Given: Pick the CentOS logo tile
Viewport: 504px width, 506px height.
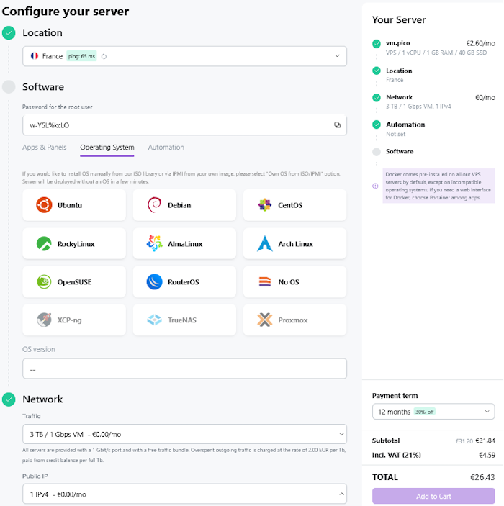Looking at the screenshot, I should coord(264,205).
